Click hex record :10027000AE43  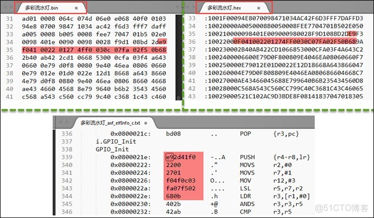(284, 81)
